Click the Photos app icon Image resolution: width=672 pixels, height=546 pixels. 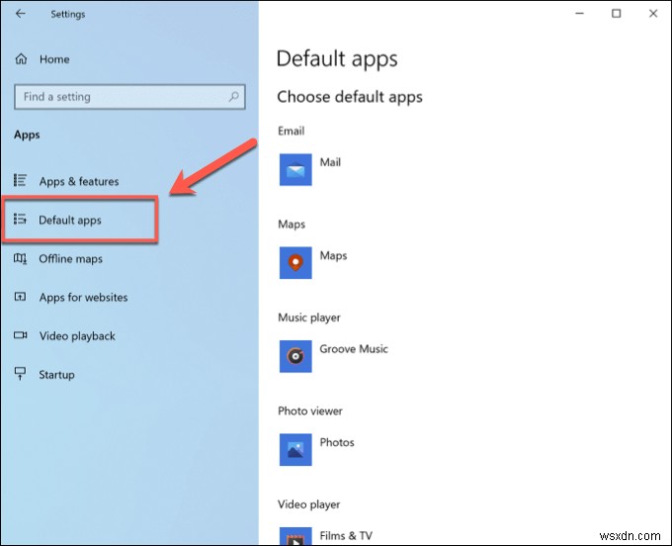tap(295, 449)
